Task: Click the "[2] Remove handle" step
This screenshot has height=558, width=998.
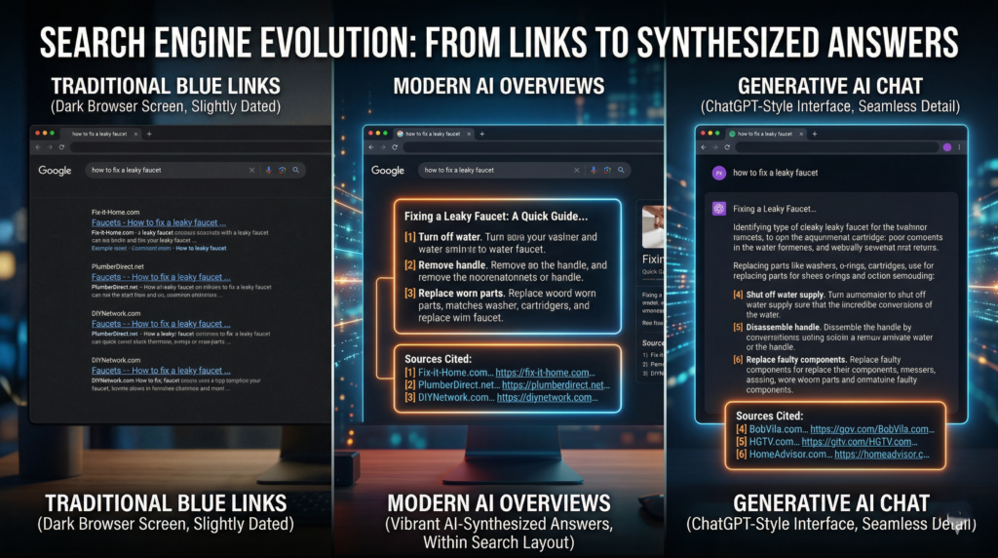Action: (506, 271)
